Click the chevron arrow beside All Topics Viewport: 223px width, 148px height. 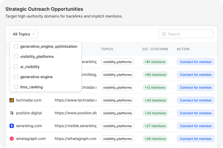33,34
